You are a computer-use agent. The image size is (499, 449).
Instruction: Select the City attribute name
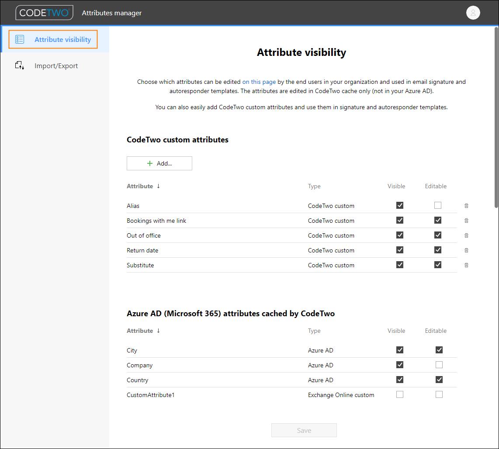tap(132, 350)
